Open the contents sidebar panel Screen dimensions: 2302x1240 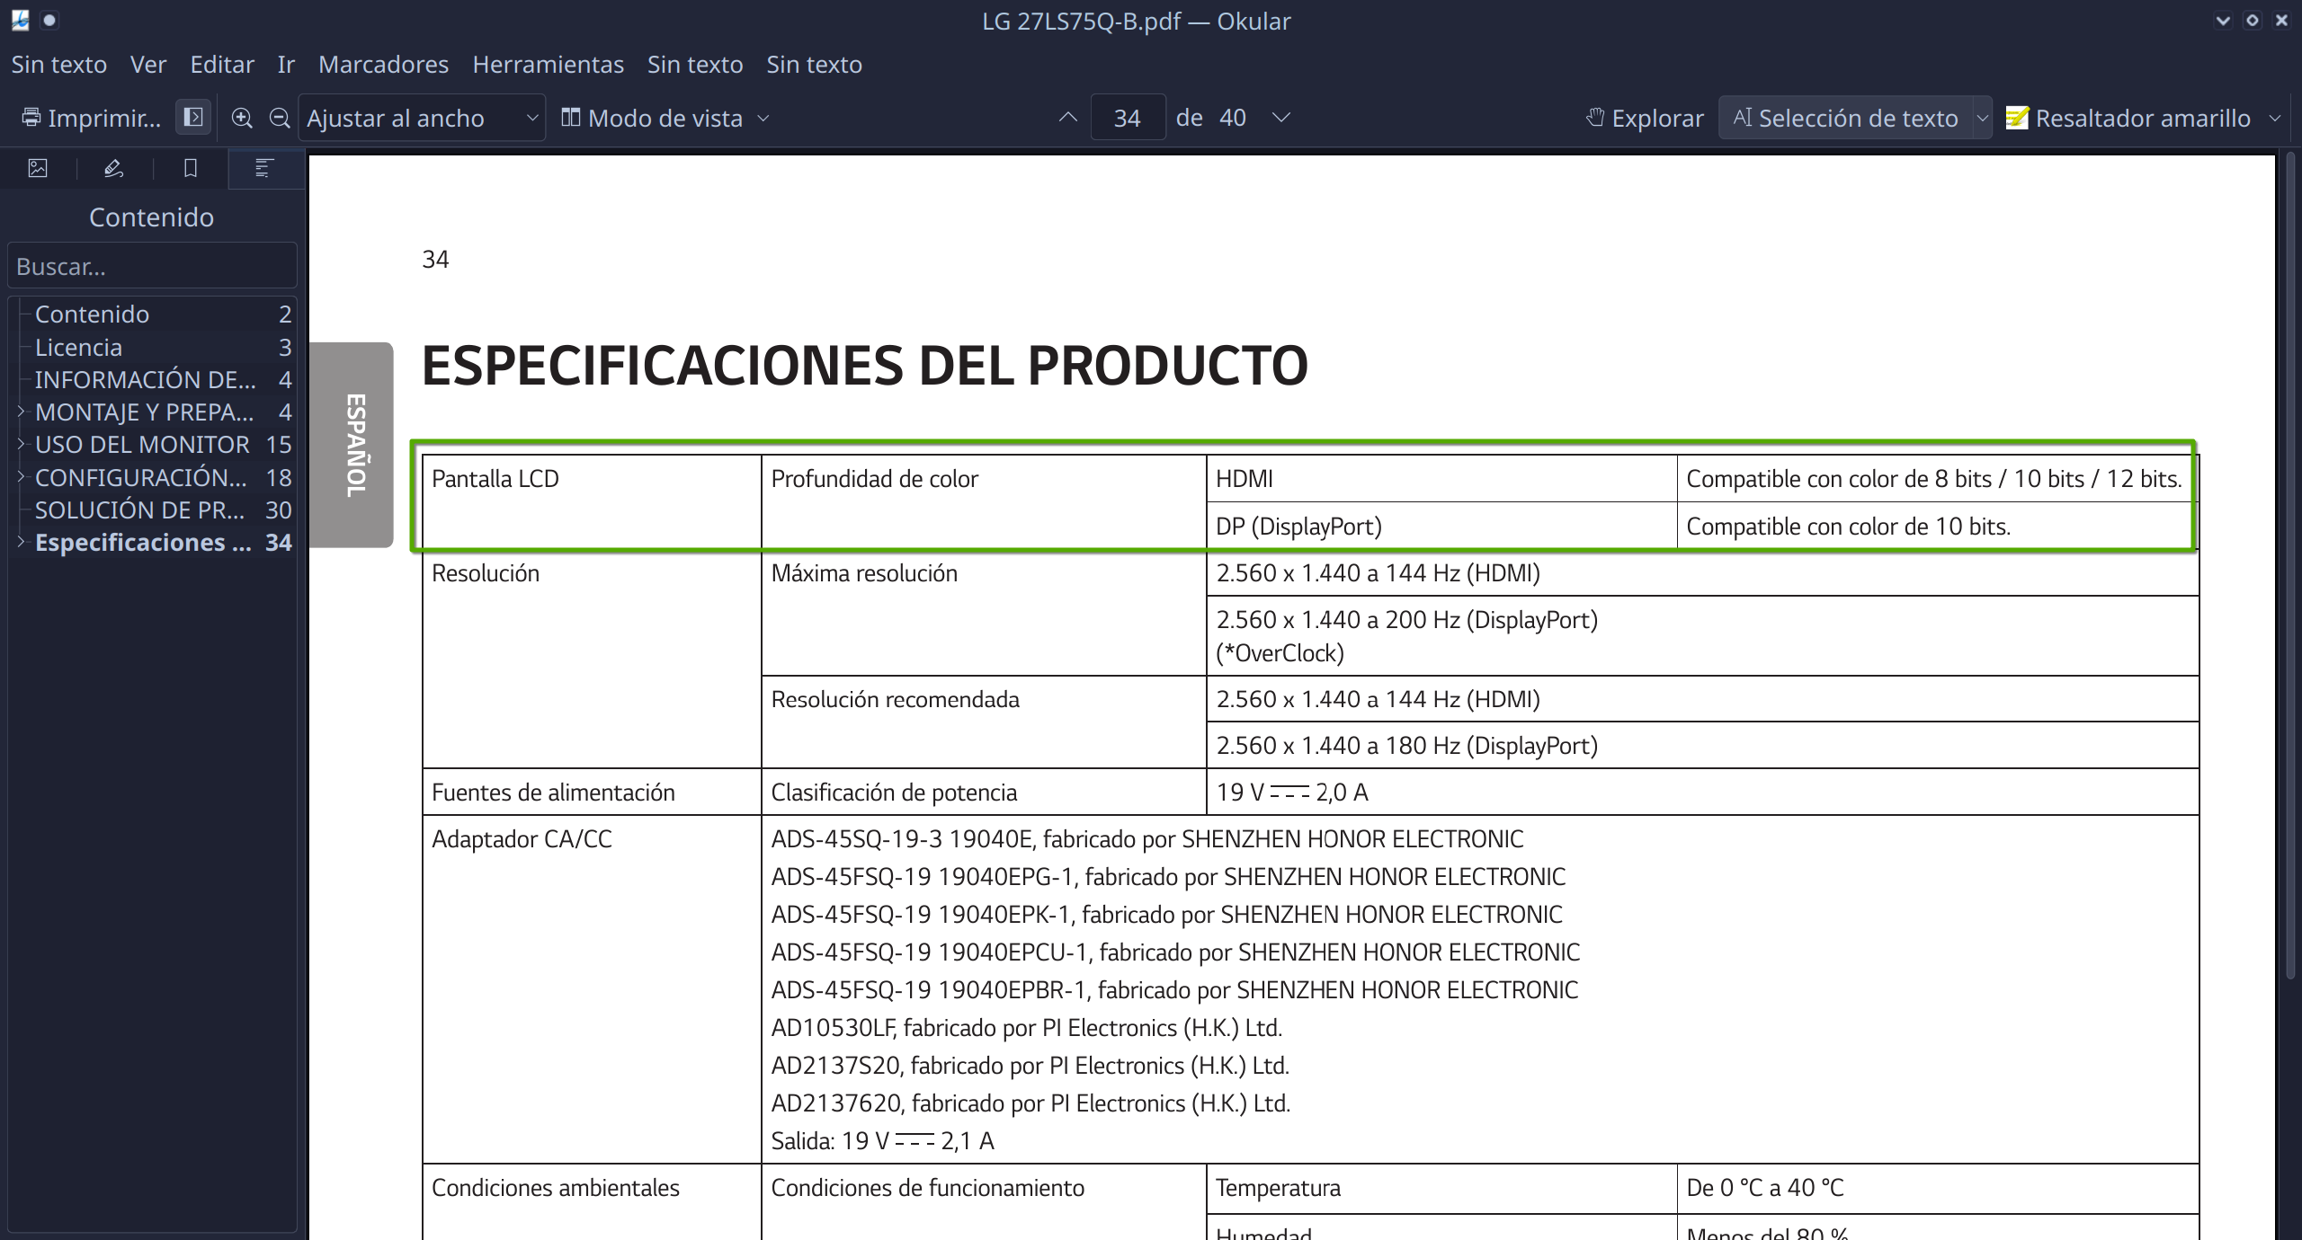pyautogui.click(x=263, y=168)
